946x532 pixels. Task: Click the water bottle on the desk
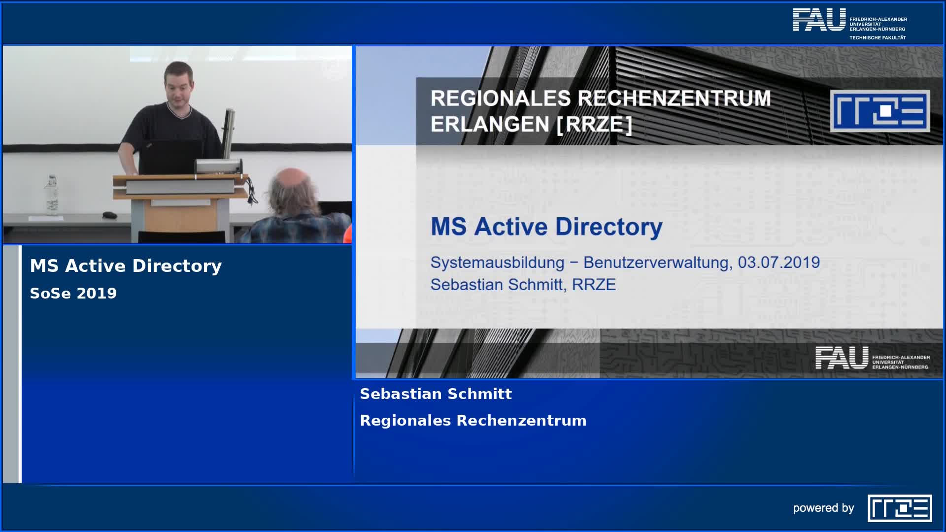[x=52, y=195]
